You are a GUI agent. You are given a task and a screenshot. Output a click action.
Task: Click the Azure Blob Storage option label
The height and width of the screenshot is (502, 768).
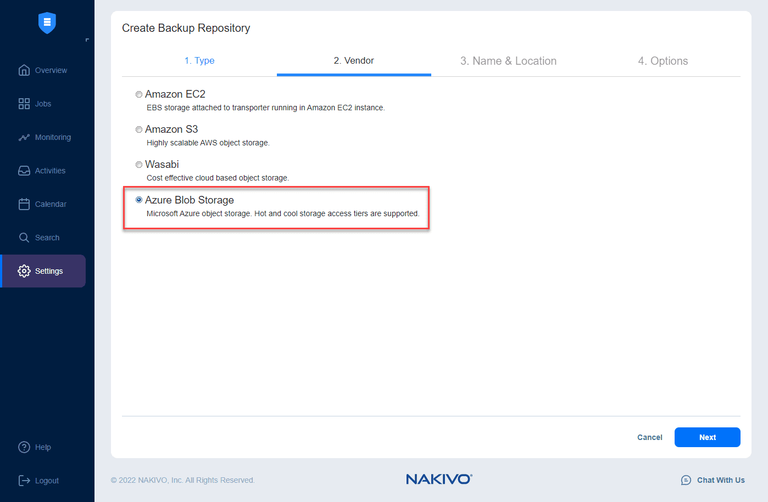click(x=190, y=200)
